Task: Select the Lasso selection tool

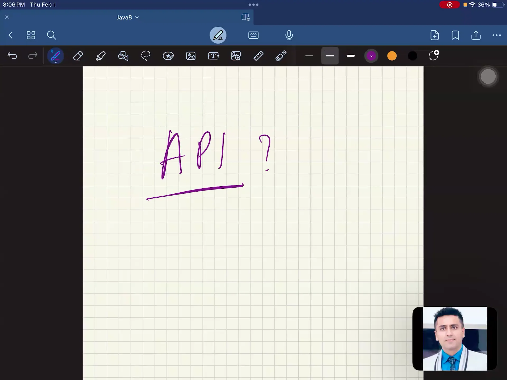Action: [x=146, y=56]
